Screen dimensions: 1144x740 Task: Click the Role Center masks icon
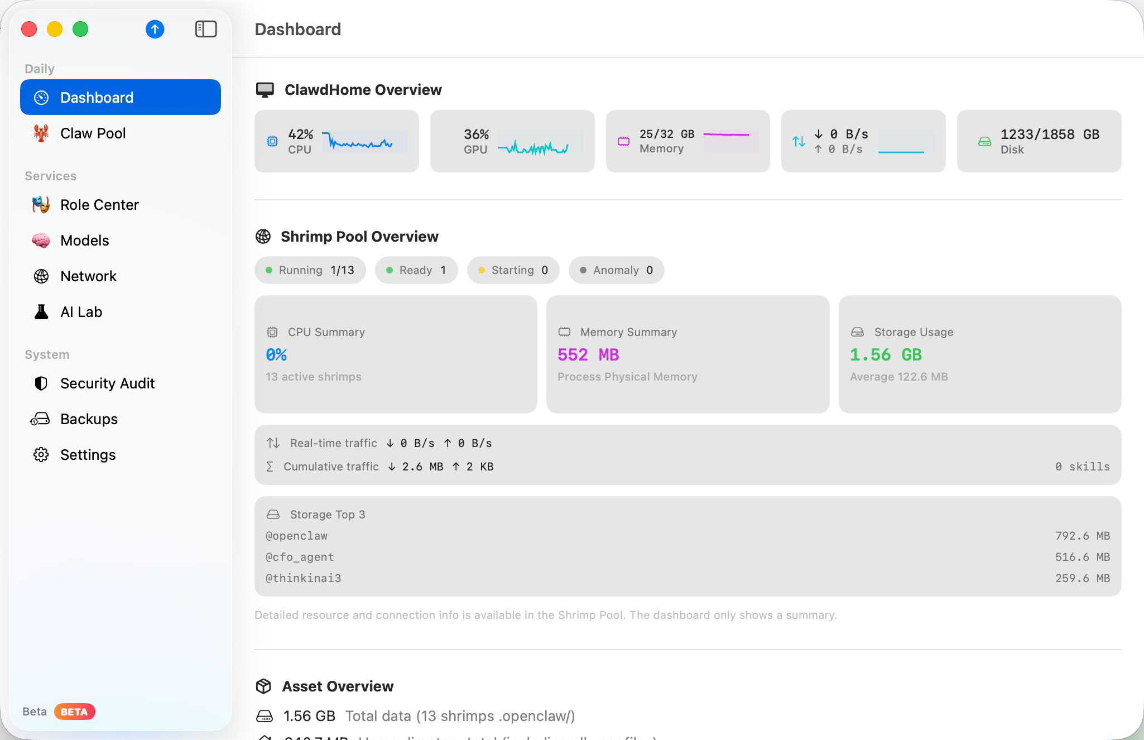[41, 205]
